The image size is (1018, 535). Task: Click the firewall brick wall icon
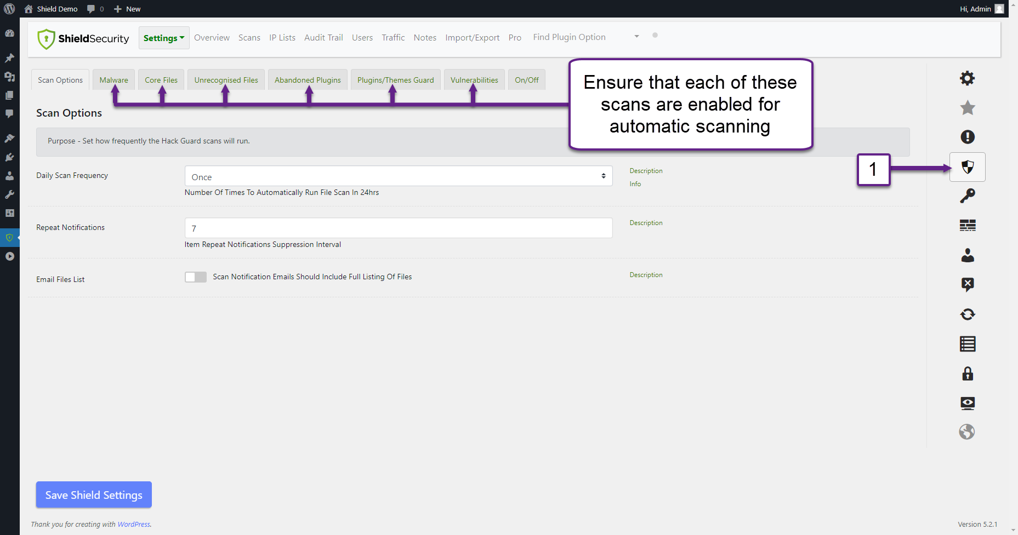(x=967, y=226)
